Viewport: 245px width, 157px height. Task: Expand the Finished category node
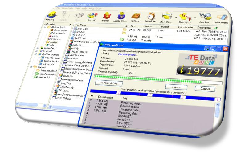[x=37, y=51]
